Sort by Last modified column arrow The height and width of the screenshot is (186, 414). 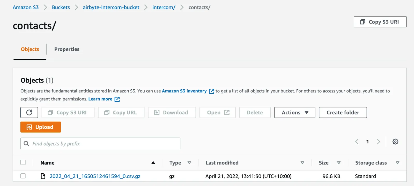[302, 163]
